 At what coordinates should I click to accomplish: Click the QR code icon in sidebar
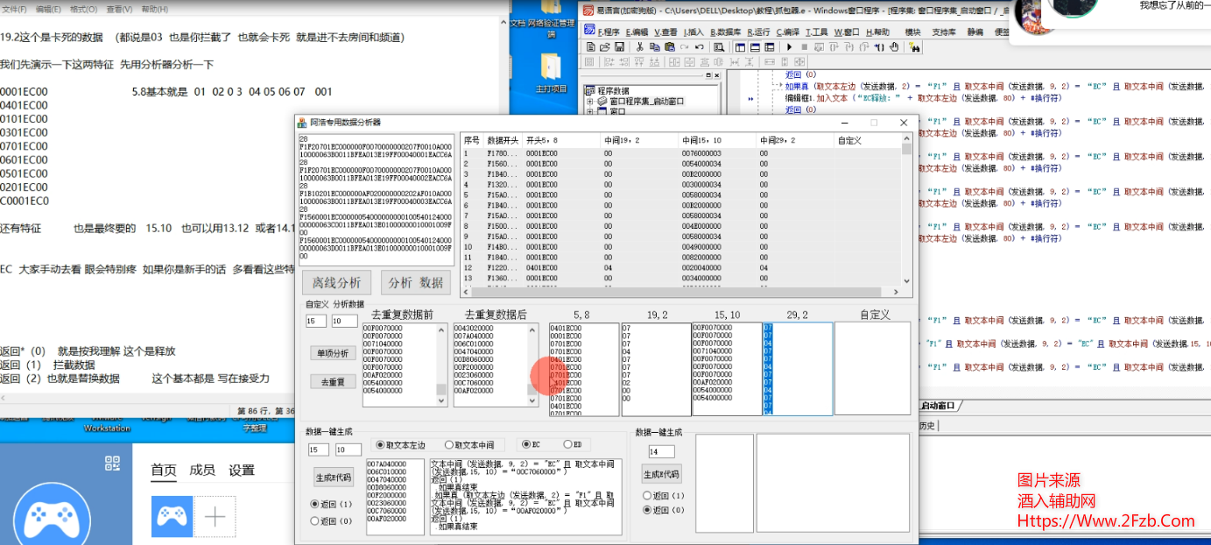tap(112, 463)
